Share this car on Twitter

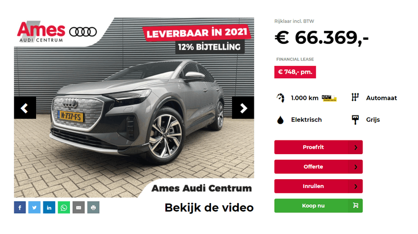coord(34,207)
